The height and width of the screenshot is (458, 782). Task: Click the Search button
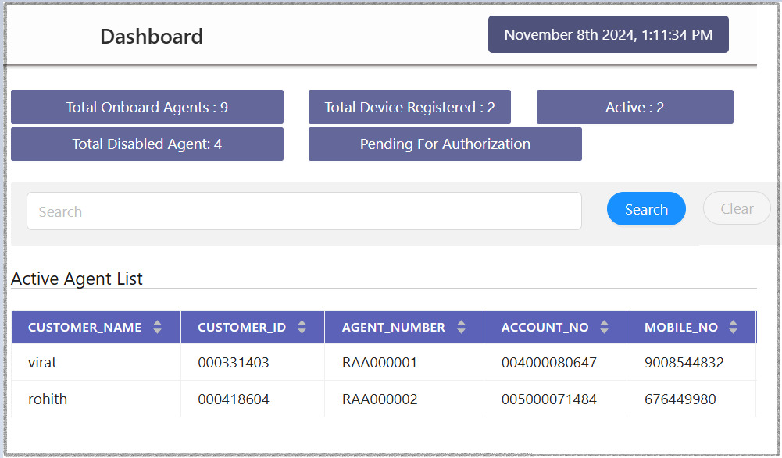pos(646,209)
